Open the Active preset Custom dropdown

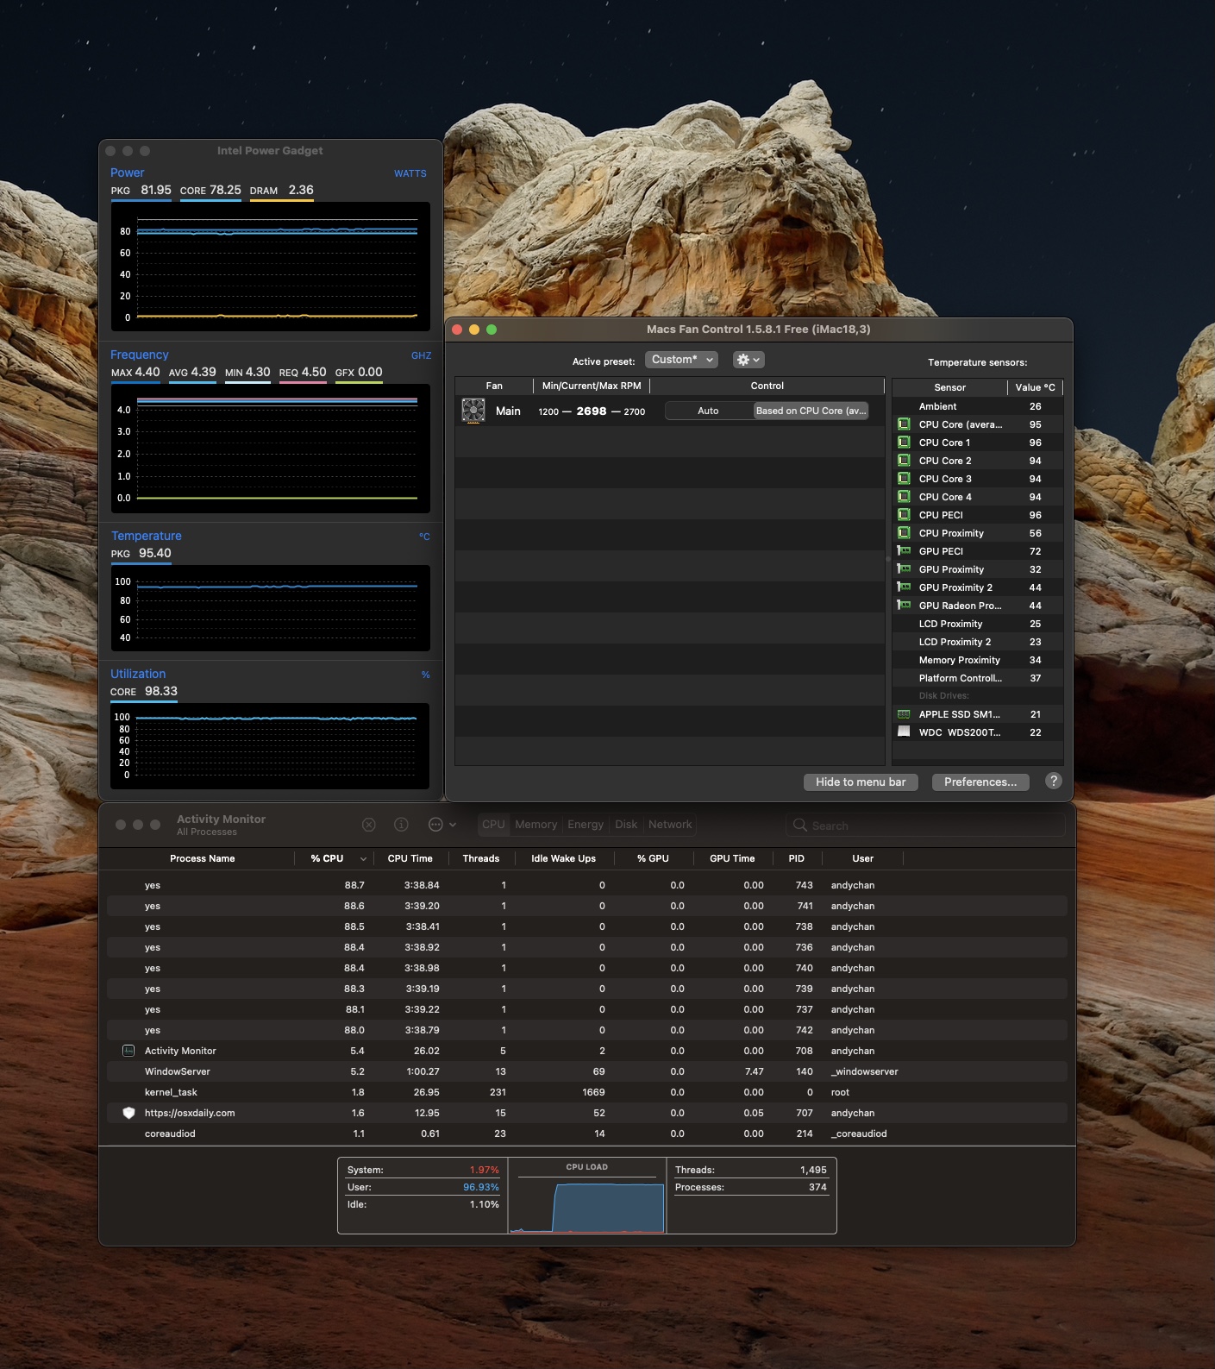tap(681, 360)
